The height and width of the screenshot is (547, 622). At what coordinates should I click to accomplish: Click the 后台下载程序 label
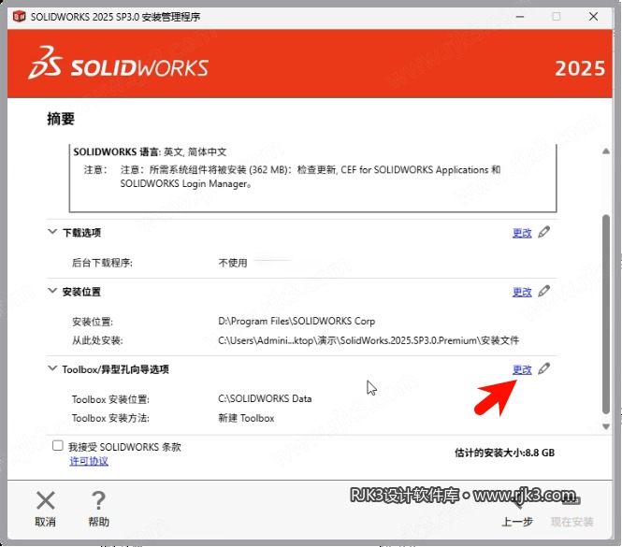pos(102,263)
